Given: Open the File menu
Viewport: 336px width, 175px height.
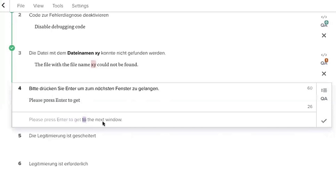Looking at the screenshot, I should point(21,6).
